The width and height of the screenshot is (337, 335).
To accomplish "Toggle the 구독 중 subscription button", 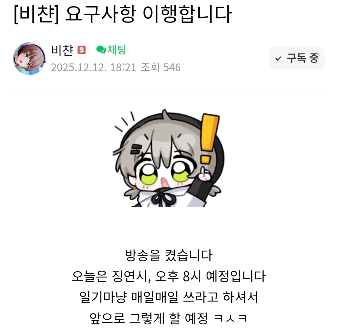I will [x=297, y=58].
